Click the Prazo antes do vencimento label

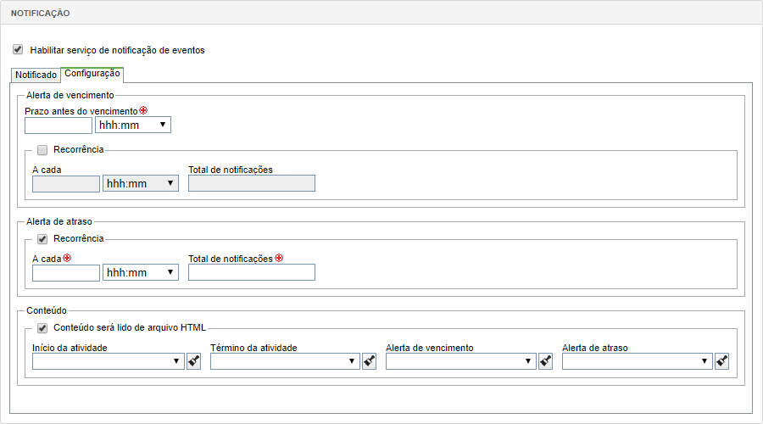[x=81, y=111]
